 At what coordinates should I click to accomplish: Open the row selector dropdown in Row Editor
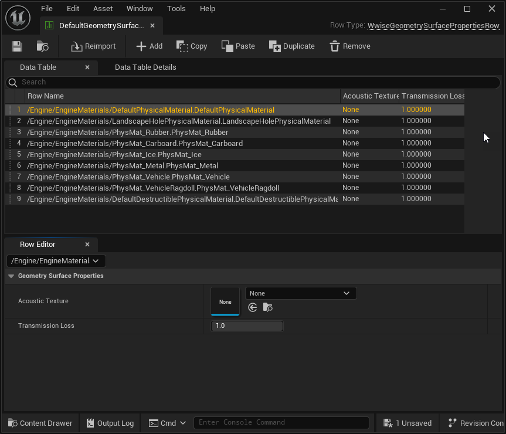[x=56, y=261]
